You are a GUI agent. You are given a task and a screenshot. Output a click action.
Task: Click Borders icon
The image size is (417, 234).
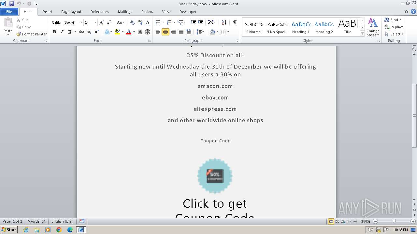[223, 32]
